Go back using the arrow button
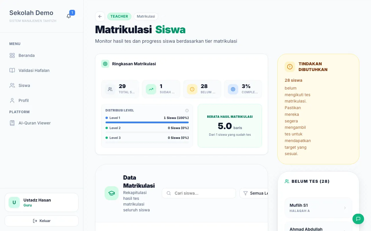The height and width of the screenshot is (231, 371). coord(100,16)
